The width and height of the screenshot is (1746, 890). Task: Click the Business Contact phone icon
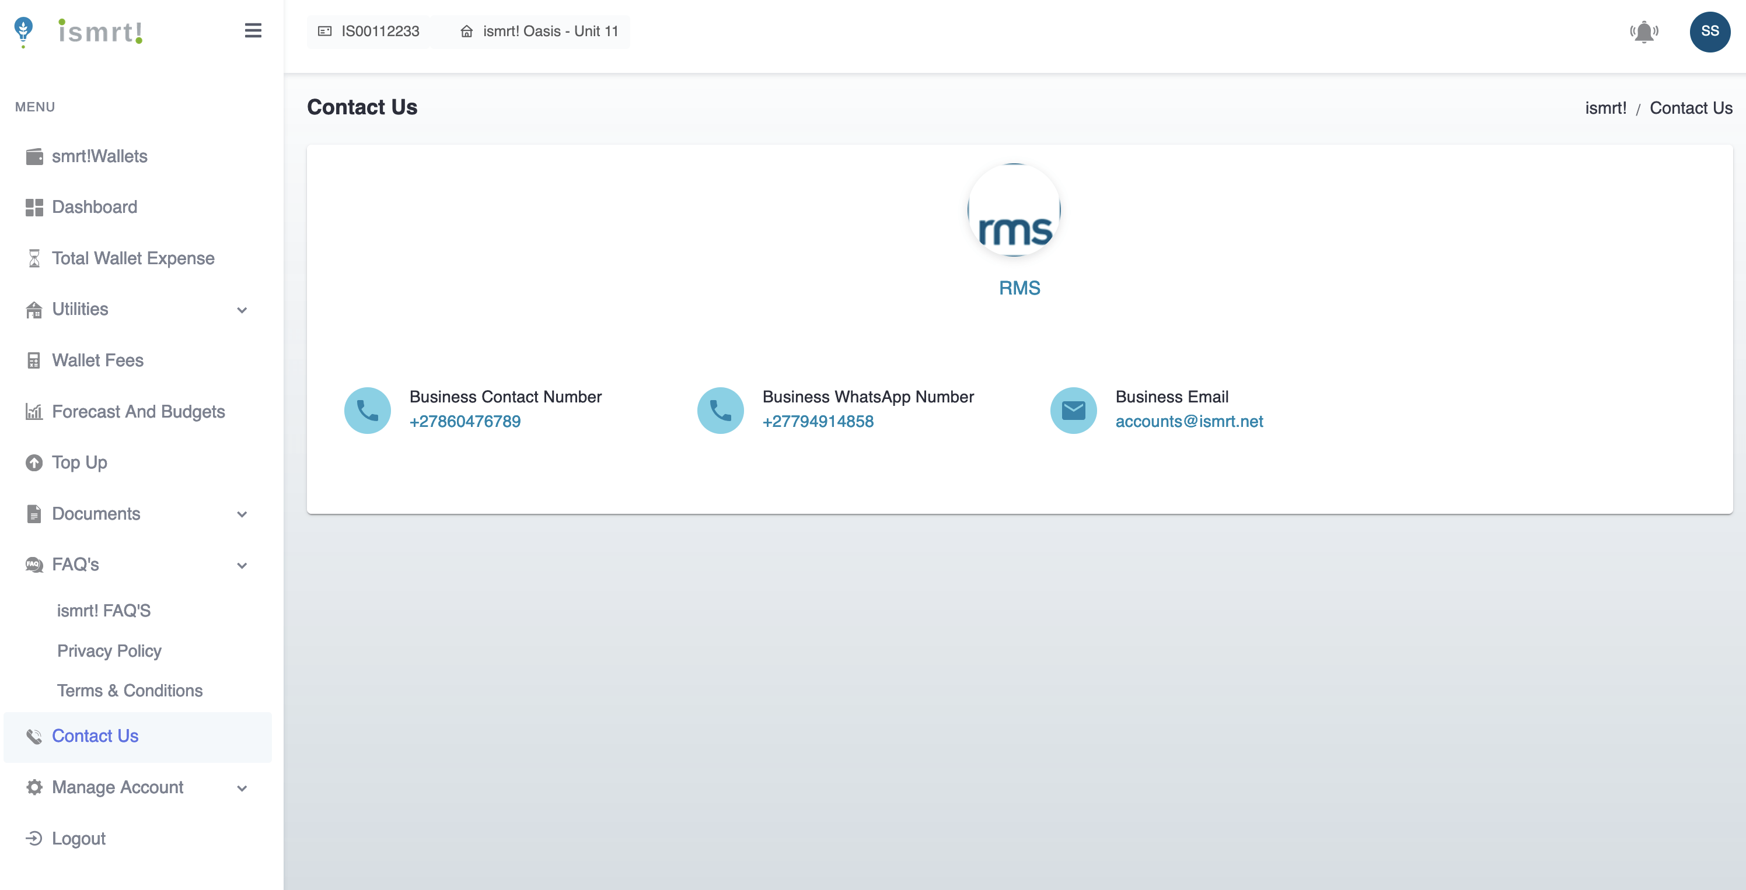(368, 411)
